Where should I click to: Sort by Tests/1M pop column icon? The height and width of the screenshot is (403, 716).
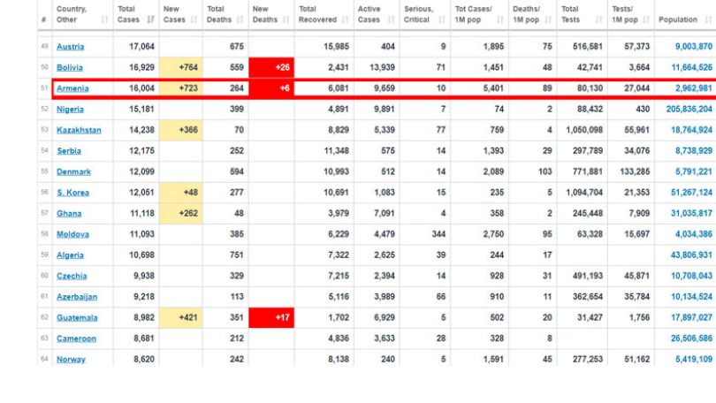(645, 19)
